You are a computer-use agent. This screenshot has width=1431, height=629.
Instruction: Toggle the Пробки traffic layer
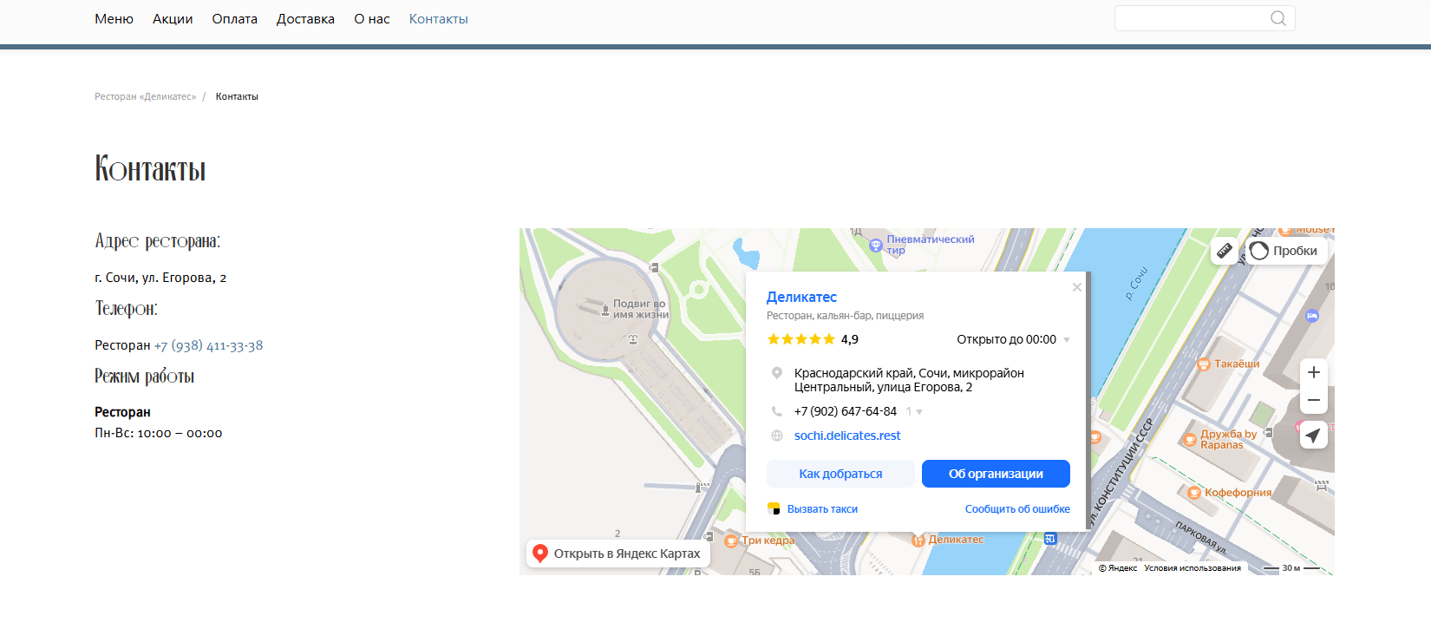(x=1287, y=251)
